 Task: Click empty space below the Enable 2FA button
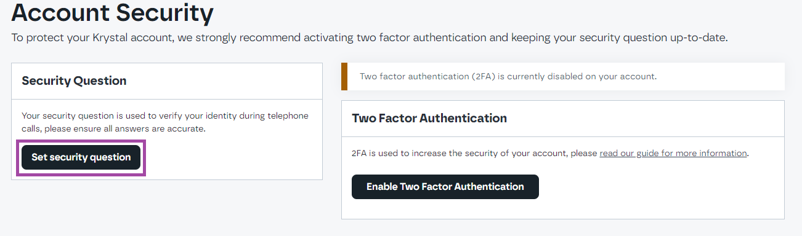[562, 209]
